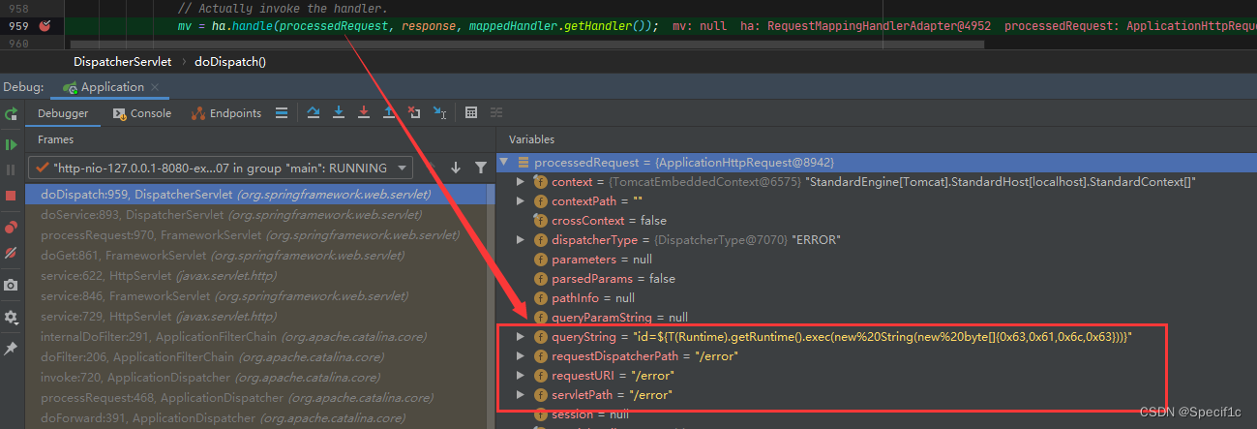Run to cursor
The image size is (1257, 429).
[439, 113]
